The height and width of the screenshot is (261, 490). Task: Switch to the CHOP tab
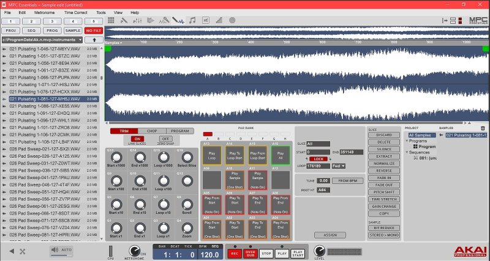click(151, 131)
